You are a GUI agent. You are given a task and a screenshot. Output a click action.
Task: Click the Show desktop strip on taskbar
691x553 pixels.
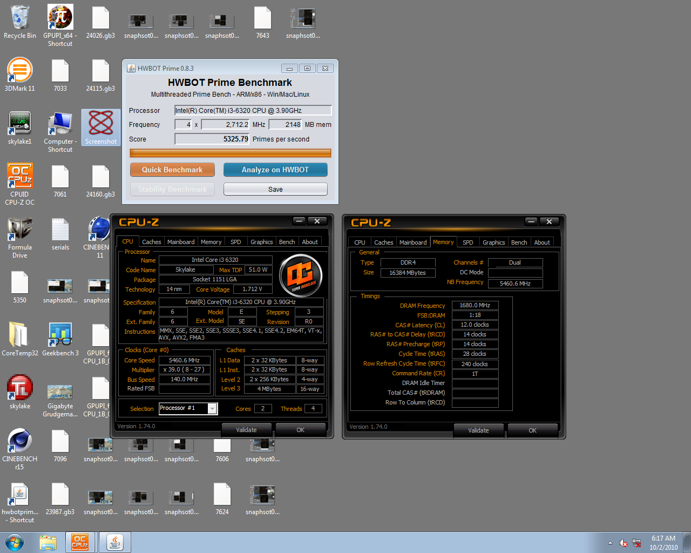coord(687,542)
